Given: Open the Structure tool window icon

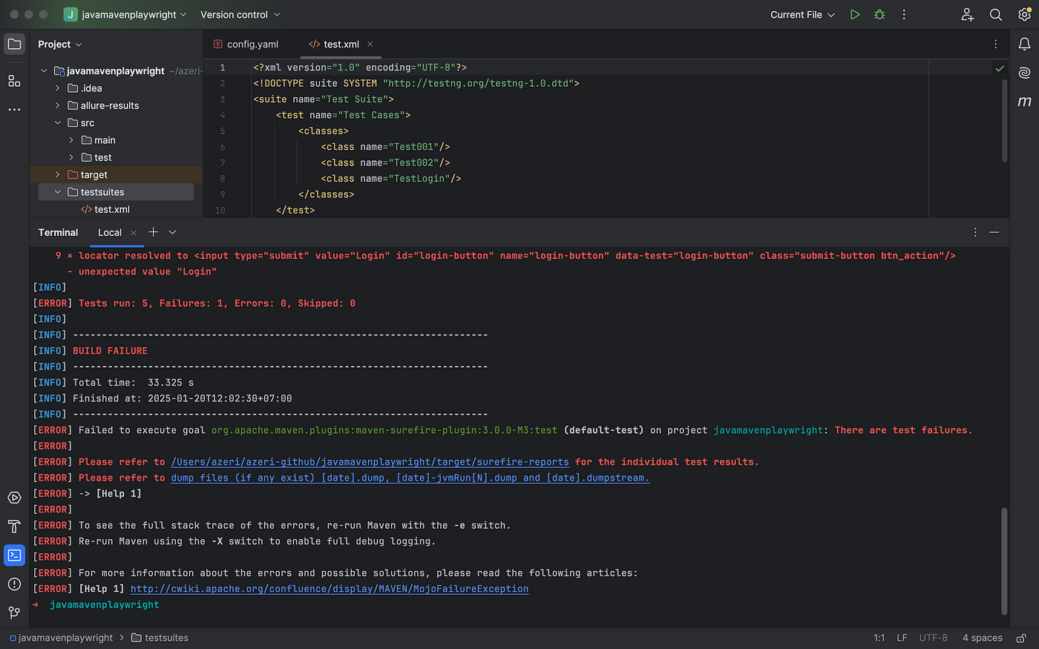Looking at the screenshot, I should pos(14,81).
